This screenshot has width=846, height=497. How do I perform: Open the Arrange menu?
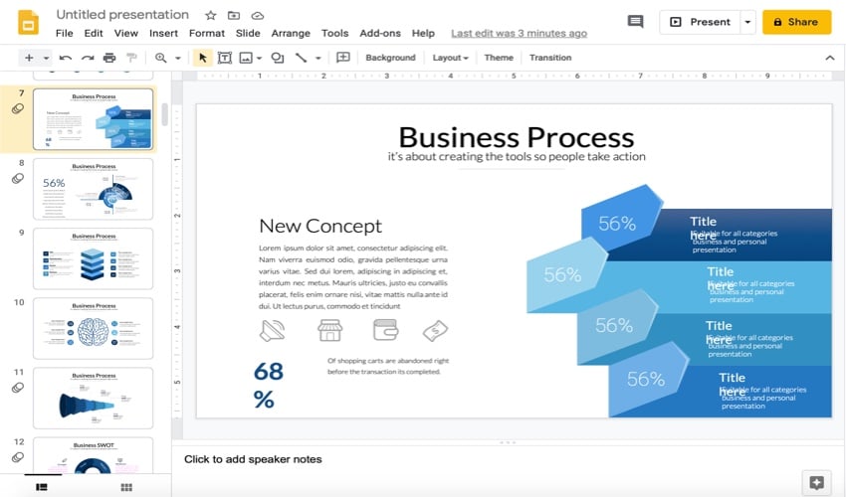point(291,34)
